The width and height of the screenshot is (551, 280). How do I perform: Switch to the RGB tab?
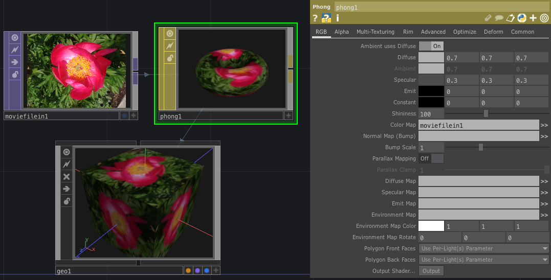(x=321, y=32)
